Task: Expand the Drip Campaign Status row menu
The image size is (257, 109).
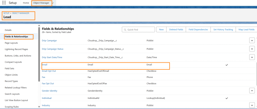Action: click(252, 49)
